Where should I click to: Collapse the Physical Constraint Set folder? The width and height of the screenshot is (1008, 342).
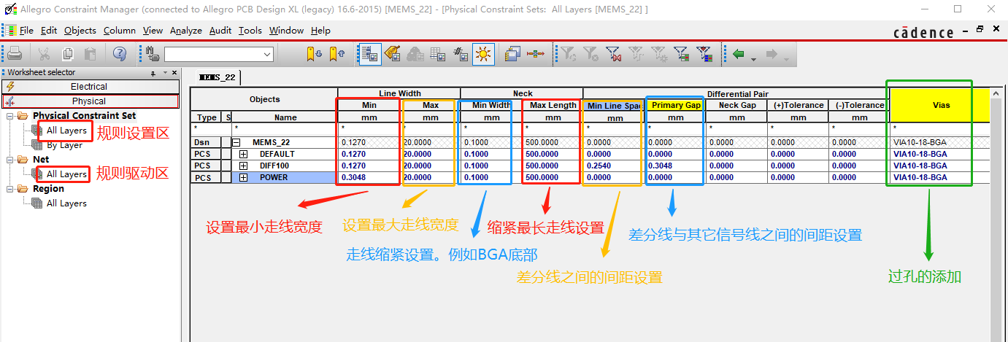(9, 116)
